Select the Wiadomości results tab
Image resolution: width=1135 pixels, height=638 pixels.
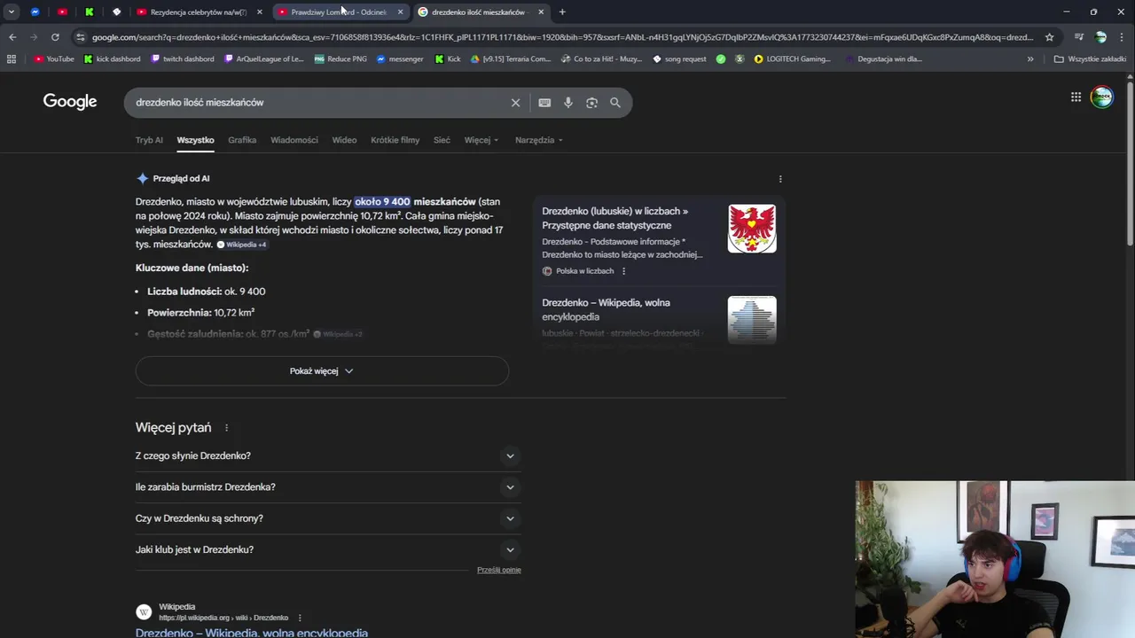[x=294, y=140]
